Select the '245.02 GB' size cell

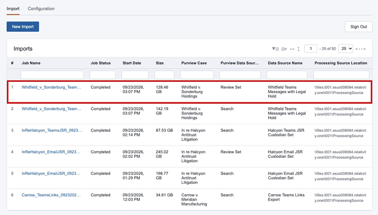tap(162, 154)
